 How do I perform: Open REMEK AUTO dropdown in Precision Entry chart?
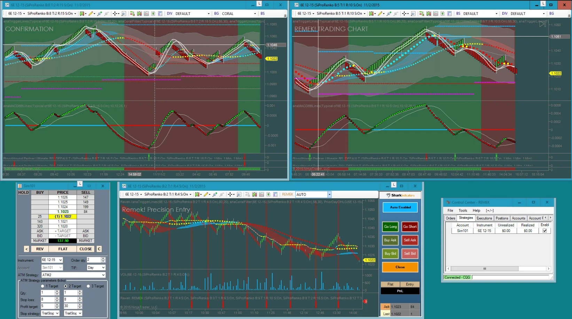(x=313, y=194)
